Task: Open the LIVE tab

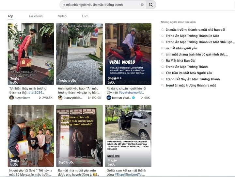Action: tap(85, 16)
